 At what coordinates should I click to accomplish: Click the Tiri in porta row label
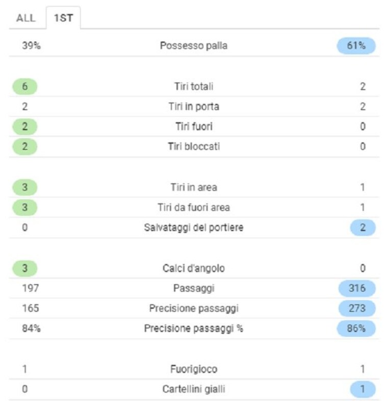pyautogui.click(x=194, y=107)
